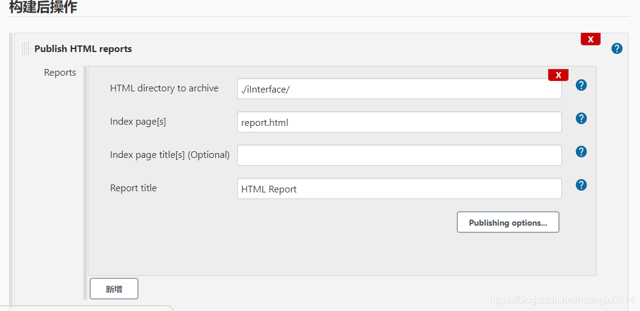640x311 pixels.
Task: Click the empty Index page title[s] input
Action: pyautogui.click(x=399, y=155)
